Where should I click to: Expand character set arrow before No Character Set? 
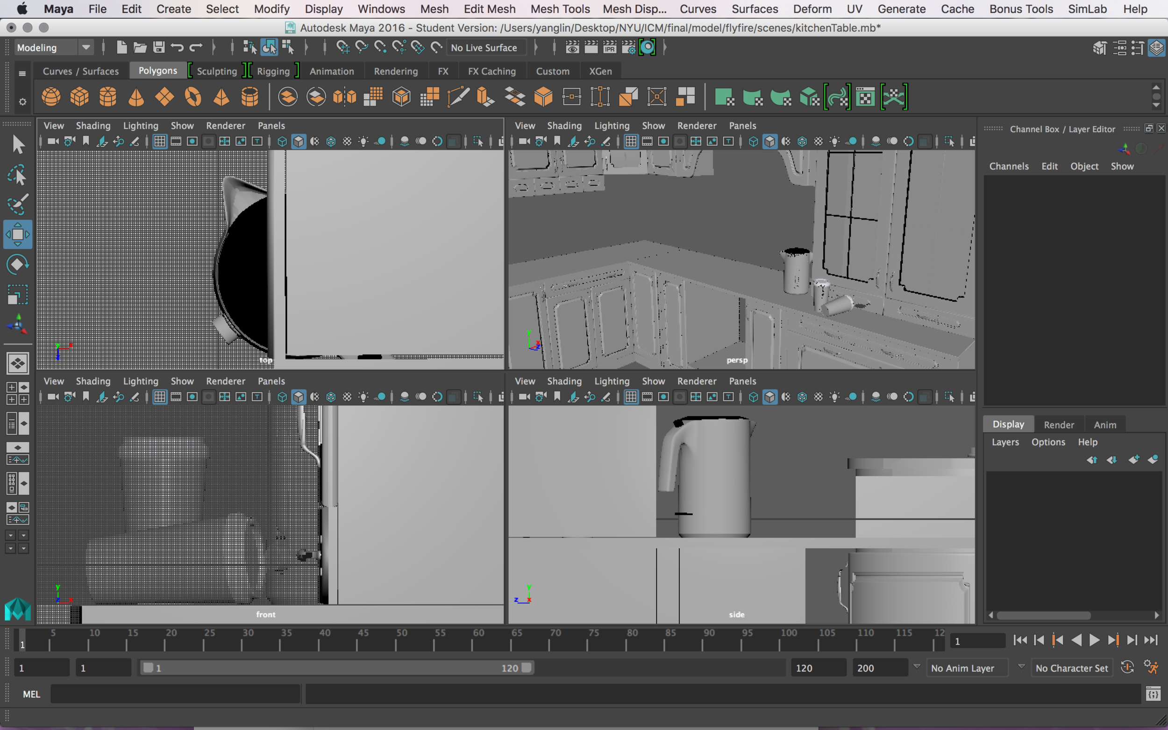[1021, 667]
